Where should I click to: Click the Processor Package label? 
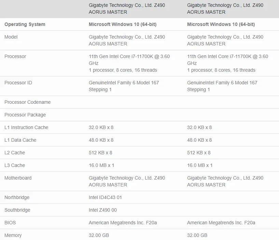(x=25, y=115)
